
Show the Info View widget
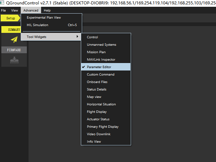(106, 142)
